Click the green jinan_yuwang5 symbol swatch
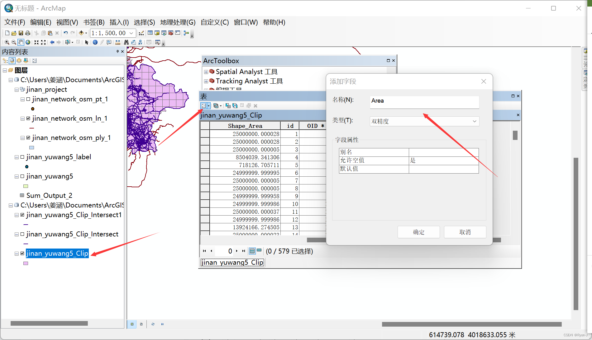This screenshot has height=340, width=592. pos(26,186)
